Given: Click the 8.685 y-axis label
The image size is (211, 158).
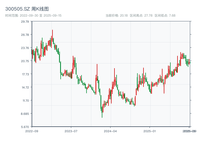Looking at the screenshot, I should (25, 114).
